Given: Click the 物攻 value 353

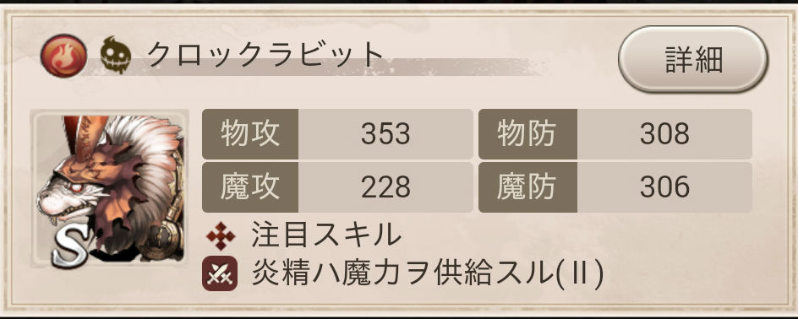Looking at the screenshot, I should click(385, 134).
